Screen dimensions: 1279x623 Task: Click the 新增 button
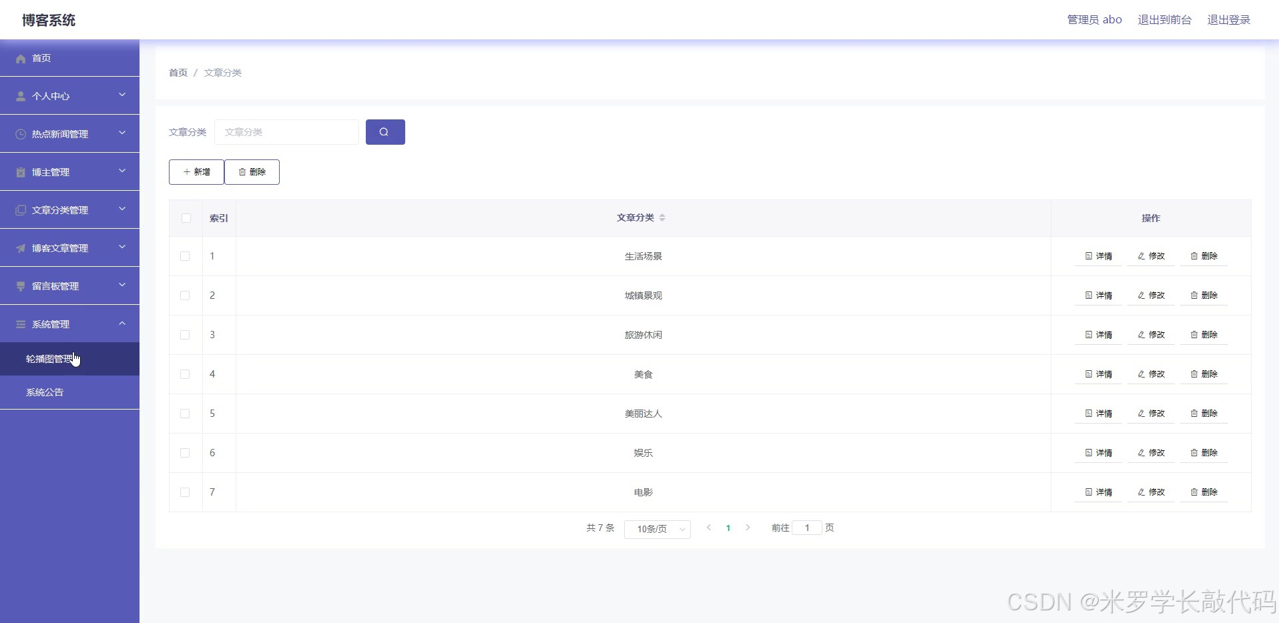(196, 172)
